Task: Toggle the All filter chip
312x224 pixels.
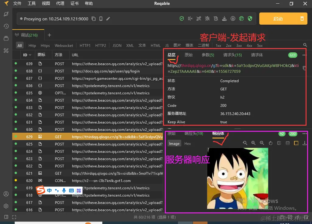Action: 20,46
